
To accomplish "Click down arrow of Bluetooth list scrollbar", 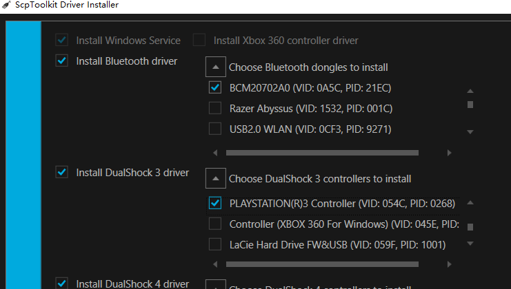I will pyautogui.click(x=470, y=132).
